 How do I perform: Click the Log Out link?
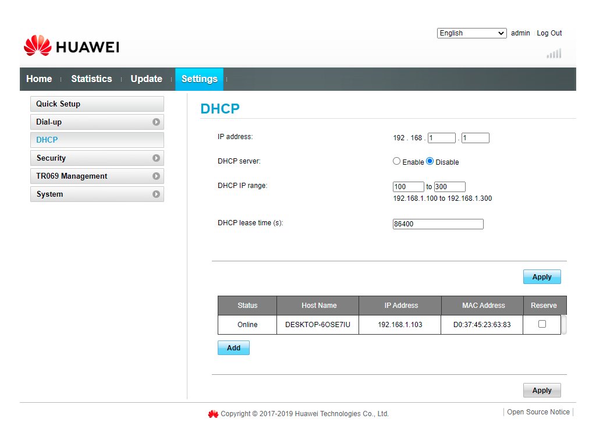tap(549, 33)
